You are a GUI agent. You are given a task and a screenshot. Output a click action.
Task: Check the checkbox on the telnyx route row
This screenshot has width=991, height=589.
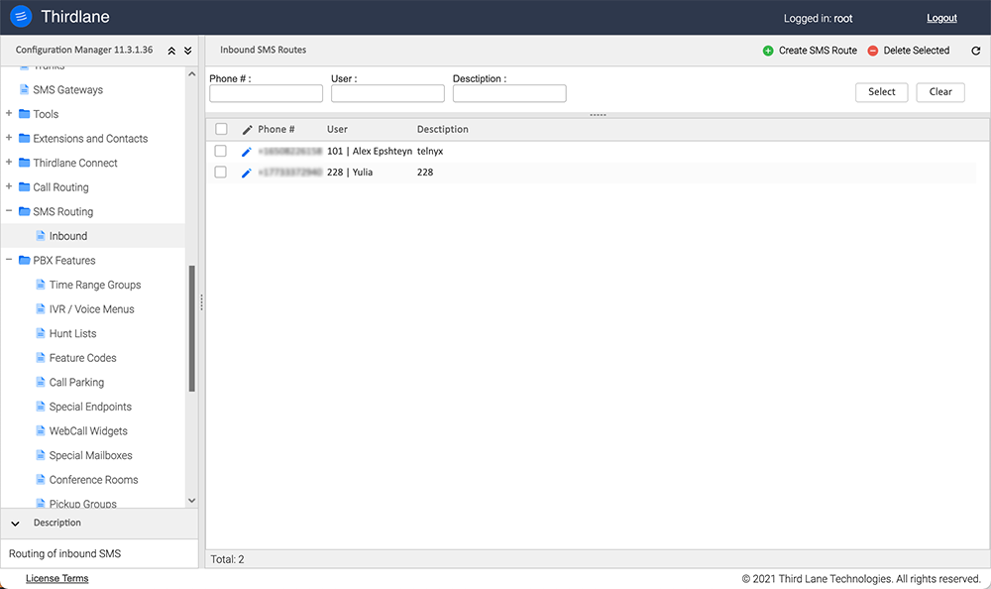tap(221, 151)
